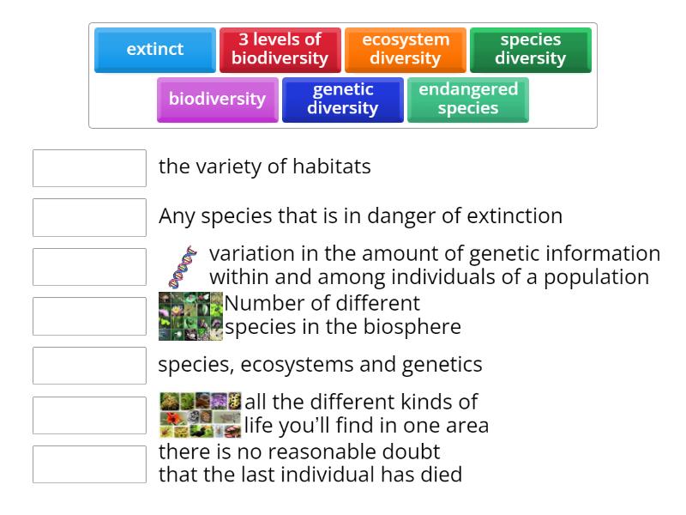The height and width of the screenshot is (515, 686).
Task: Click the purple flower thumbnail
Action: click(216, 400)
